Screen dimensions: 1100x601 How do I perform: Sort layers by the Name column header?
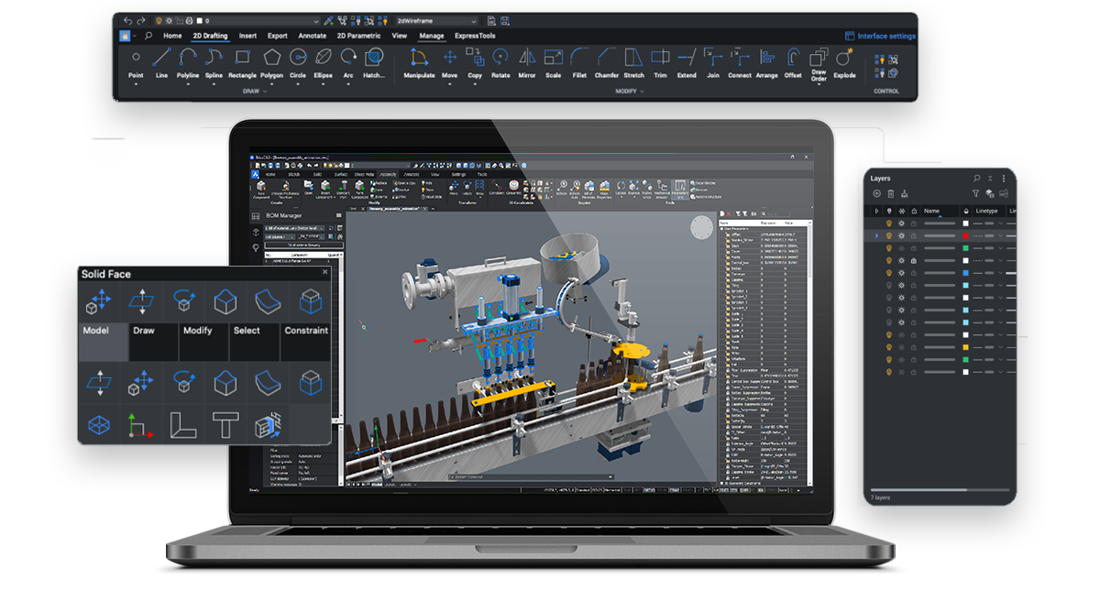[x=932, y=211]
